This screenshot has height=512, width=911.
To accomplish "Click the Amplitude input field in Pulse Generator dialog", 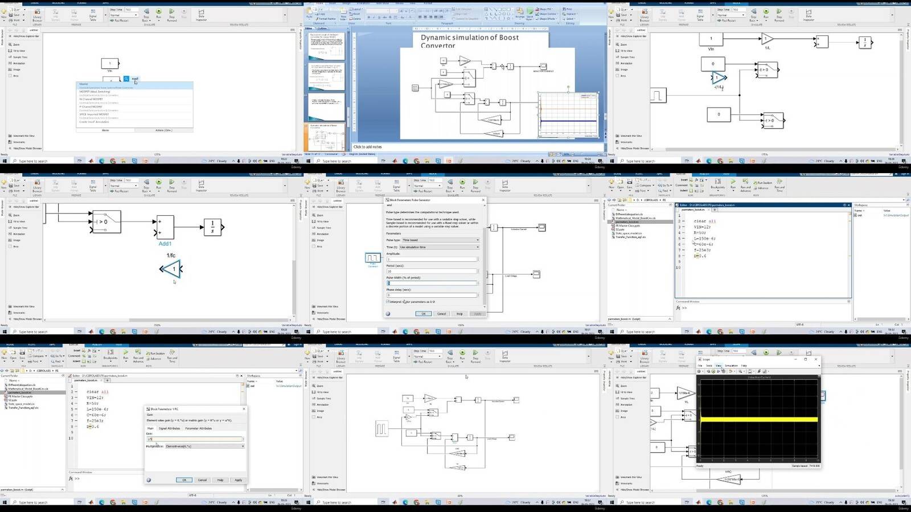I will 433,259.
